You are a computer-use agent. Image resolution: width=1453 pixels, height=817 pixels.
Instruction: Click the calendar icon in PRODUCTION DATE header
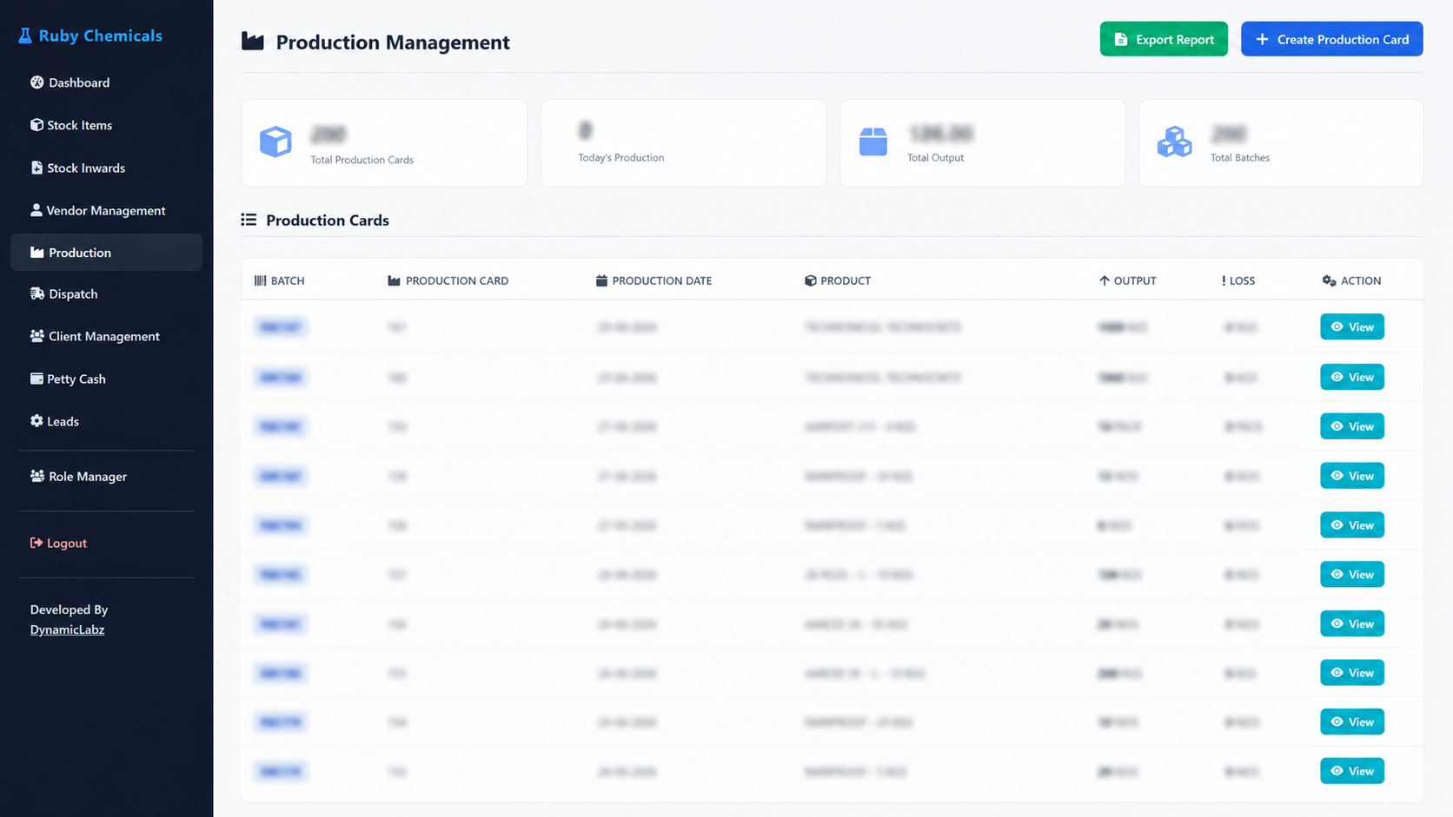[x=601, y=280]
